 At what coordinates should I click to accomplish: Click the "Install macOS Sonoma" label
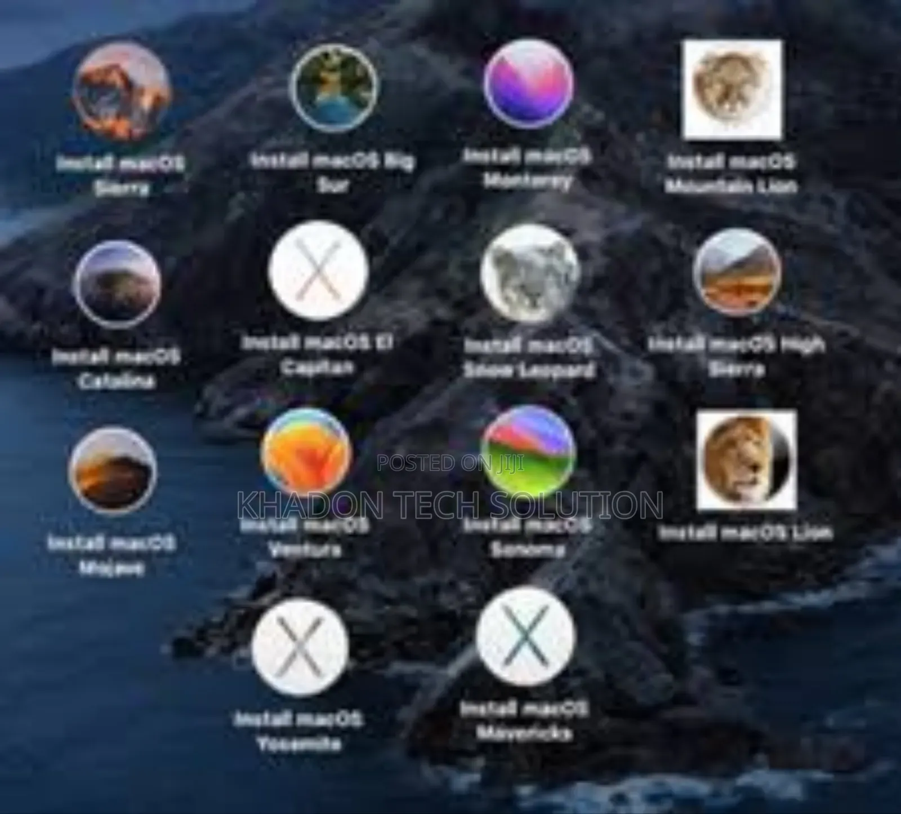528,537
